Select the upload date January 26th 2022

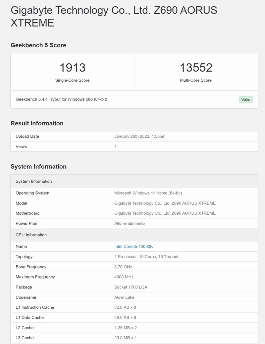coord(140,136)
